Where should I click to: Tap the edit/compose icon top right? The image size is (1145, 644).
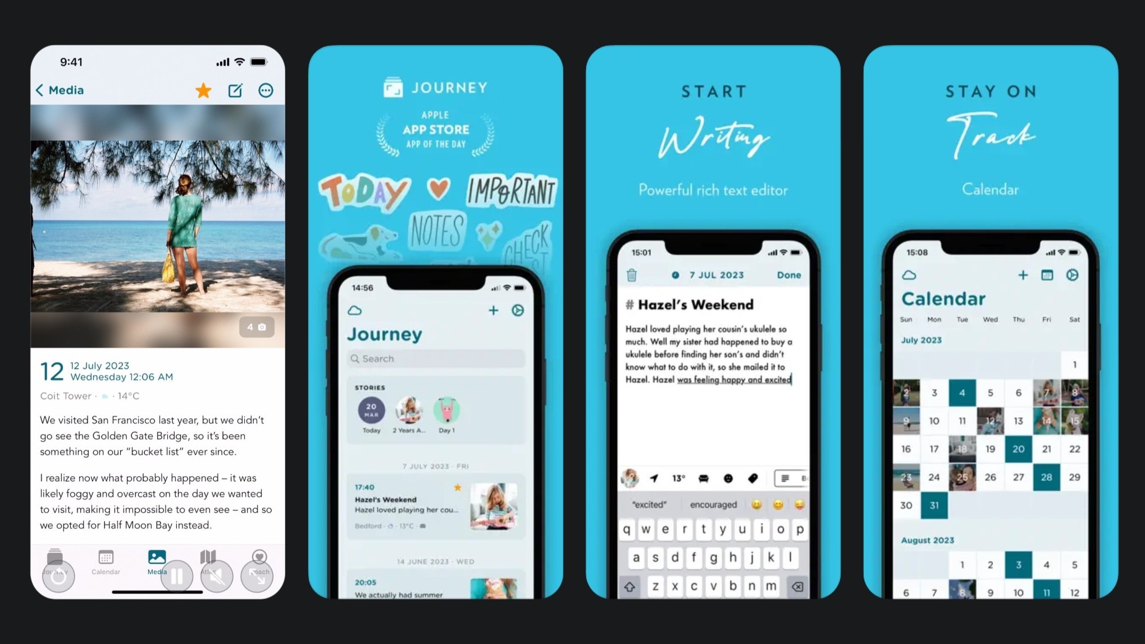(236, 90)
